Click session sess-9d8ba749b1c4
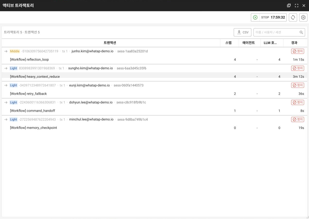Image resolution: width=309 pixels, height=219 pixels. [133, 119]
